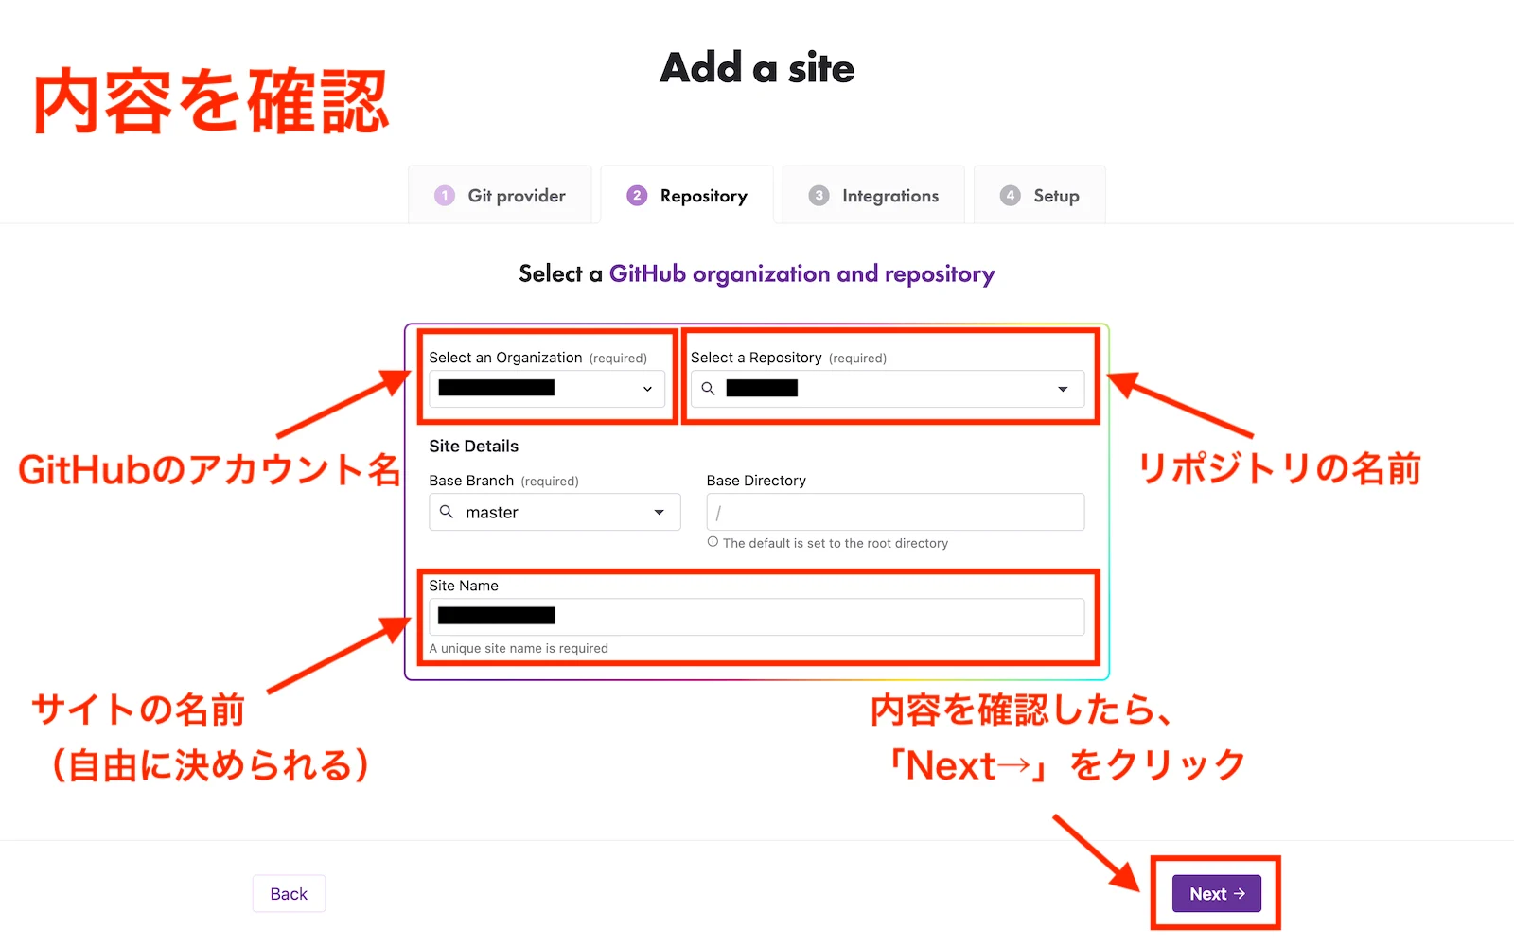The width and height of the screenshot is (1514, 946).
Task: Open the Base Branch master dropdown
Action: coord(659,512)
